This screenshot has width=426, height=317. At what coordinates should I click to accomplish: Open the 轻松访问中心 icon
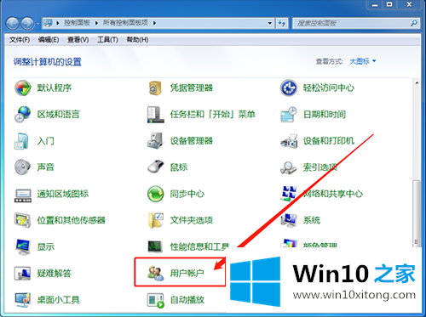tap(289, 88)
